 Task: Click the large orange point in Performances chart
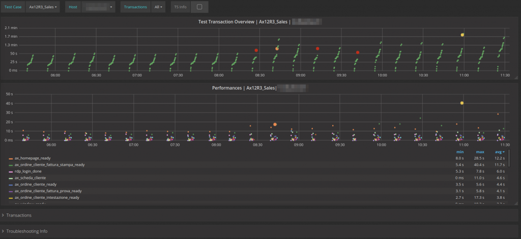275,124
